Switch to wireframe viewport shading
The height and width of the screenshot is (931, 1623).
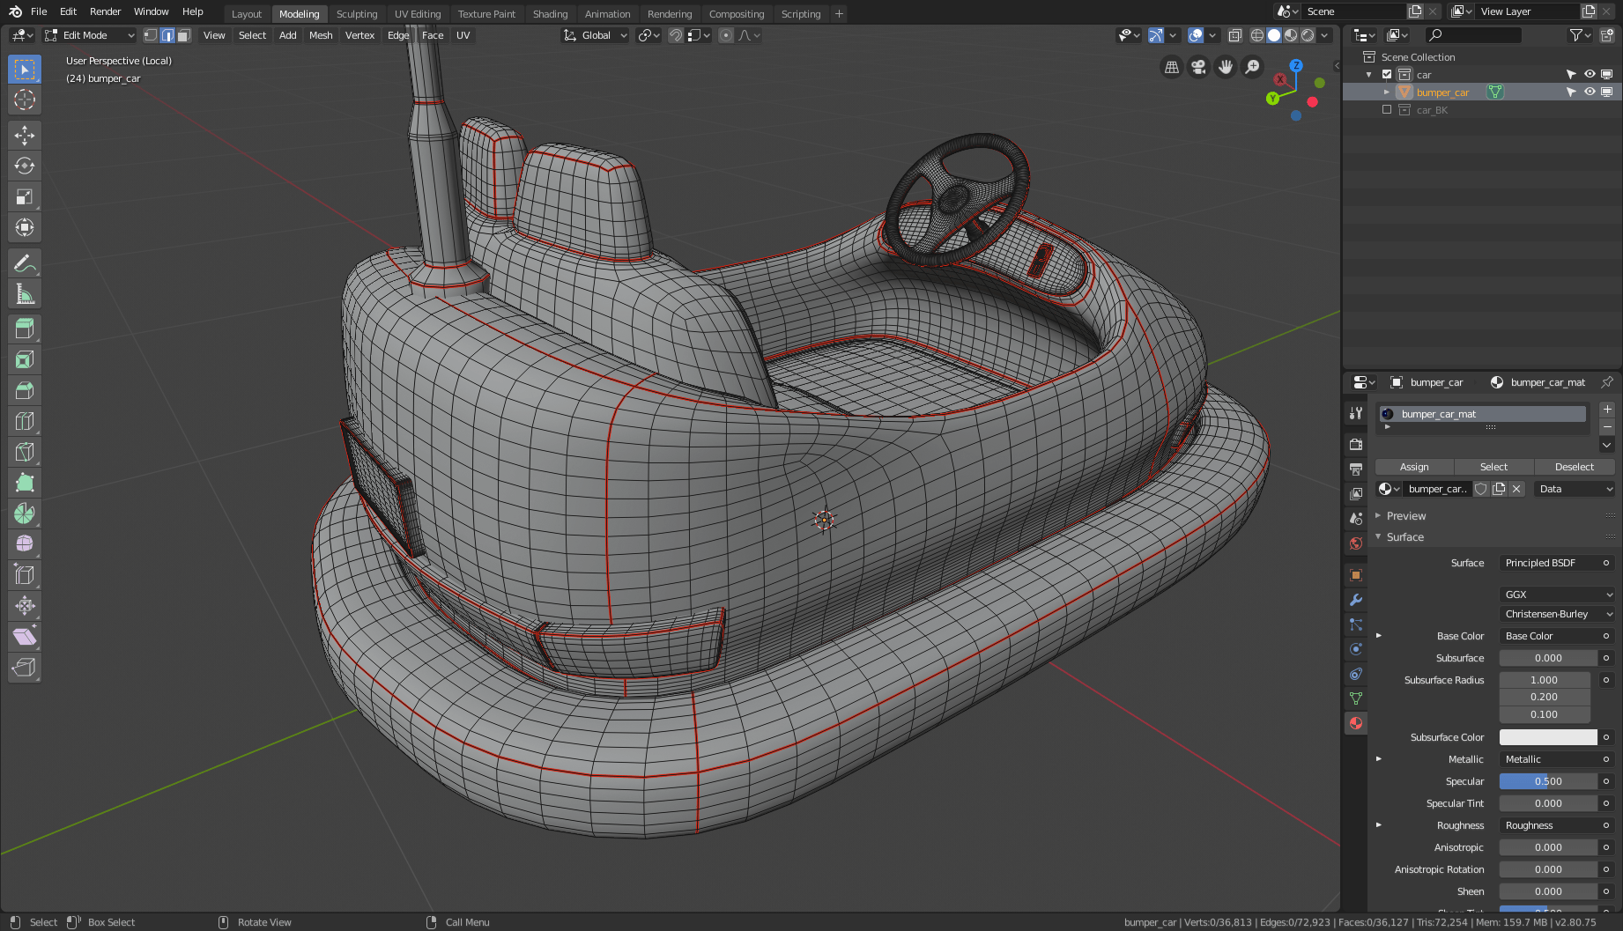click(x=1257, y=35)
